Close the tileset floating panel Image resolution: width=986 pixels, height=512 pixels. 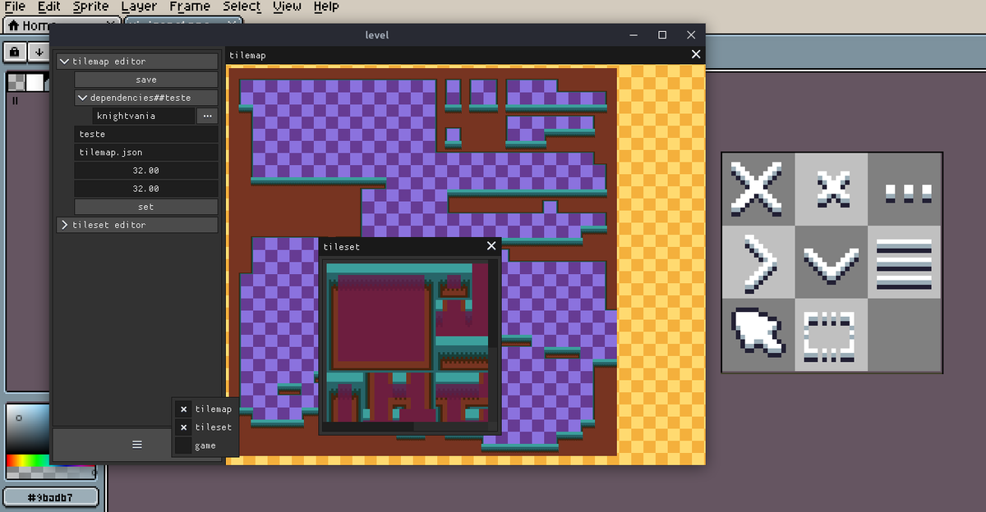click(x=491, y=246)
